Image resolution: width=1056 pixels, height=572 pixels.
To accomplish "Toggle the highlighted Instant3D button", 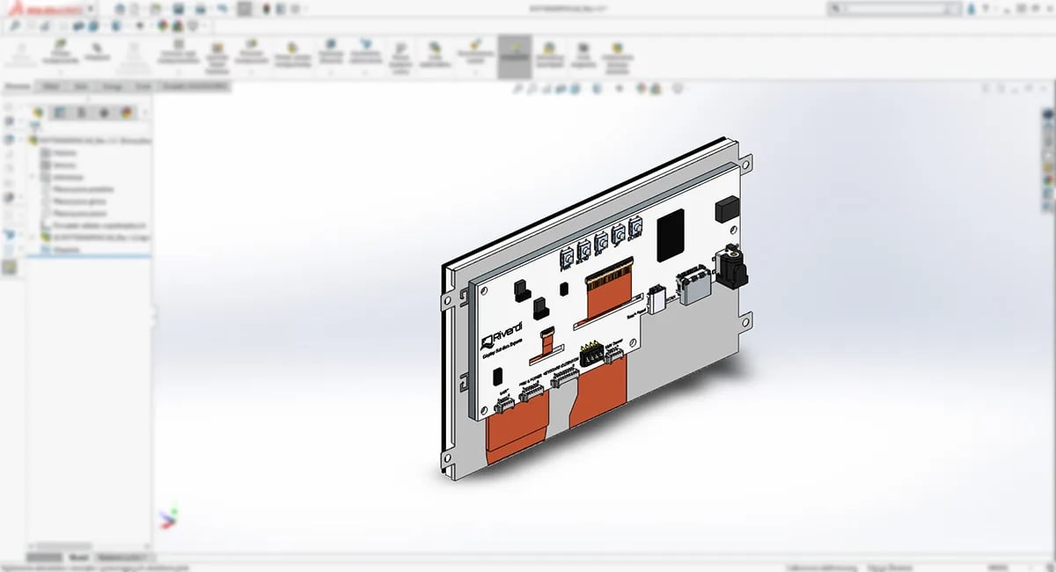I will [515, 56].
